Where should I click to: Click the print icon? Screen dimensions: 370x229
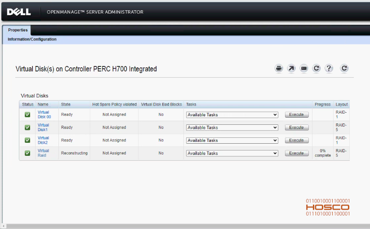tap(279, 68)
